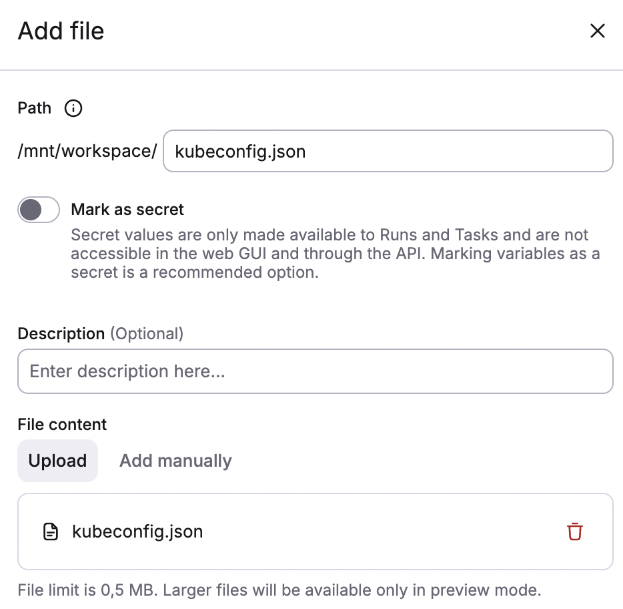The width and height of the screenshot is (623, 609).
Task: Click the Path label above the input
Action: coord(34,108)
